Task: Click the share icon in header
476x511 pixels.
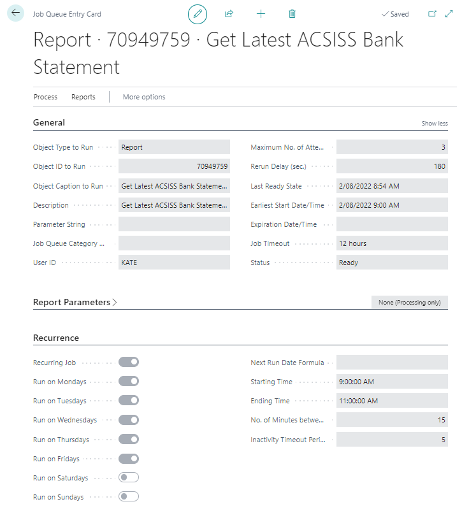Action: (x=229, y=14)
